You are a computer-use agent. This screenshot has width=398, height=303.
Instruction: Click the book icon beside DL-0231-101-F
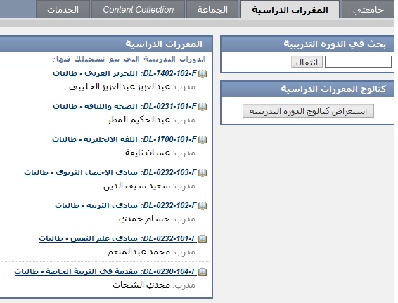pos(203,107)
